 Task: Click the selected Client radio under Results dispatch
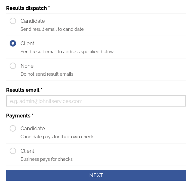click(x=13, y=43)
